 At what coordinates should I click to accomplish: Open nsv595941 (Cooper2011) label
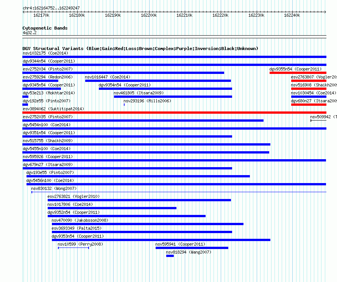(180, 244)
